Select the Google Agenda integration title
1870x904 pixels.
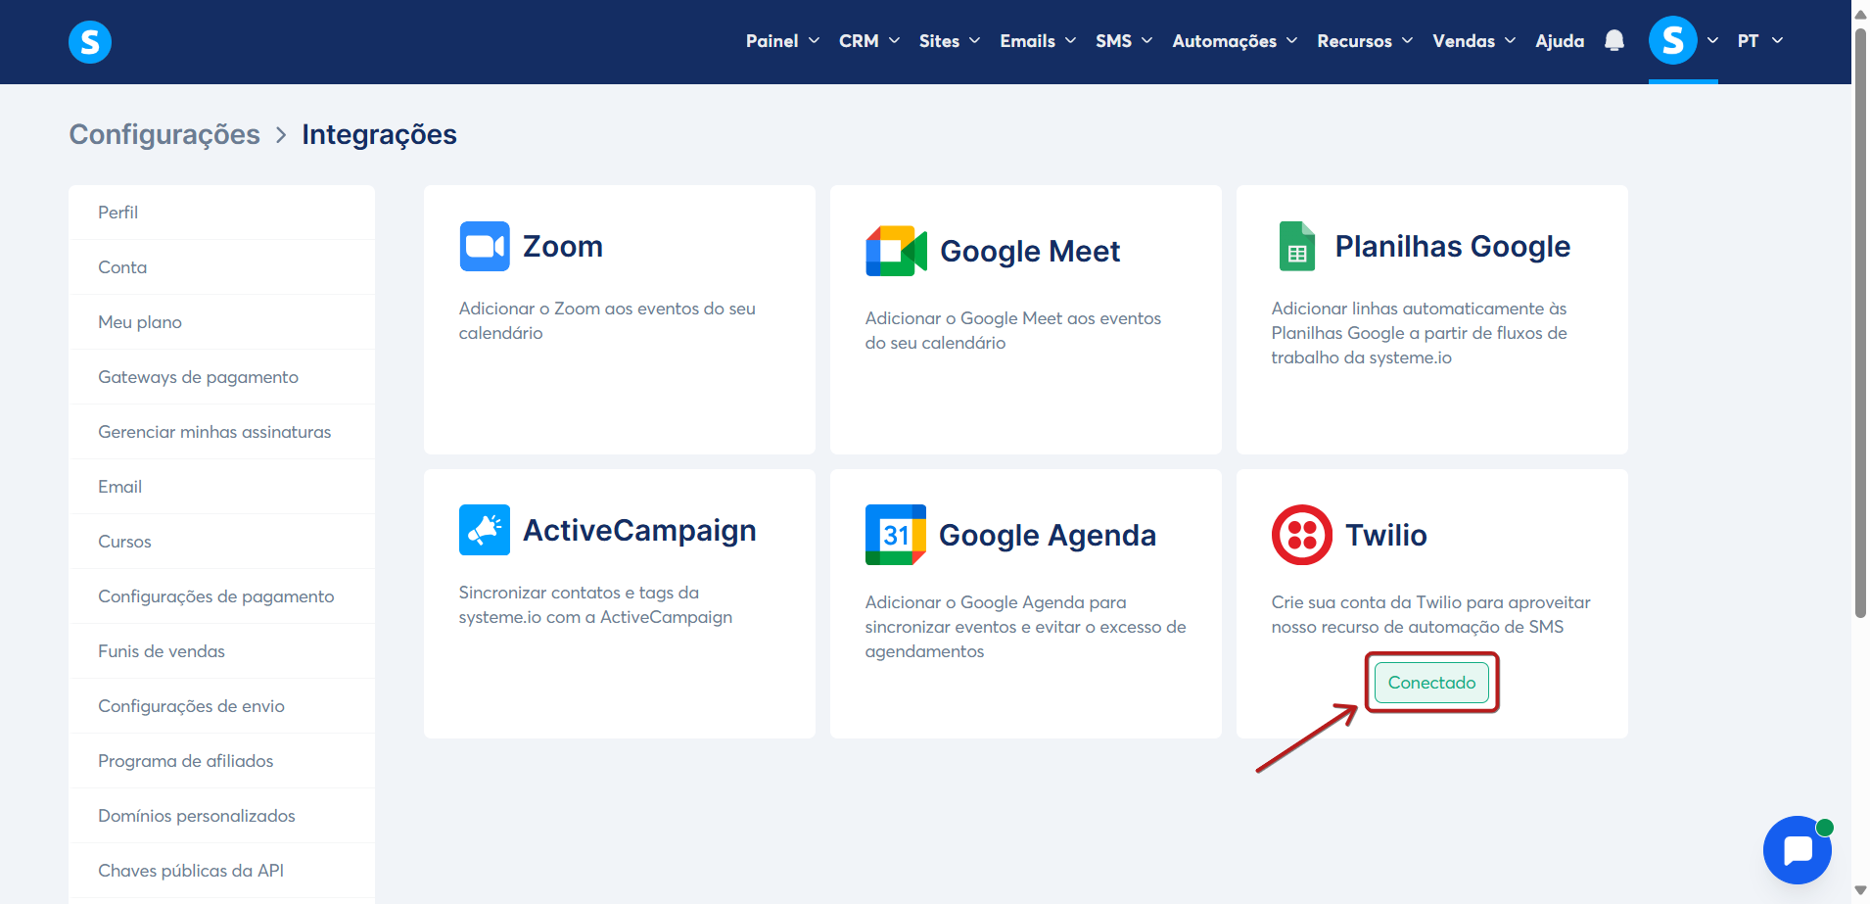click(1048, 536)
